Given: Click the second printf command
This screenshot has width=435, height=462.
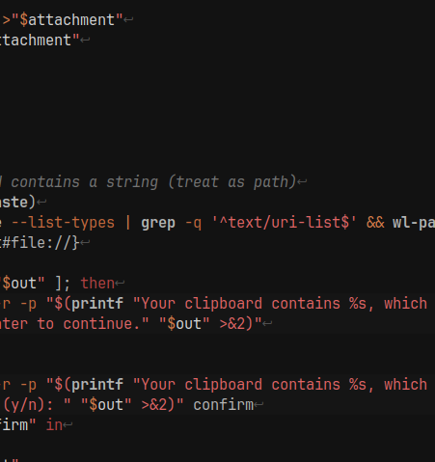Looking at the screenshot, I should 97,385.
